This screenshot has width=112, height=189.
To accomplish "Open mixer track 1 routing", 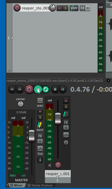I will coord(66,114).
